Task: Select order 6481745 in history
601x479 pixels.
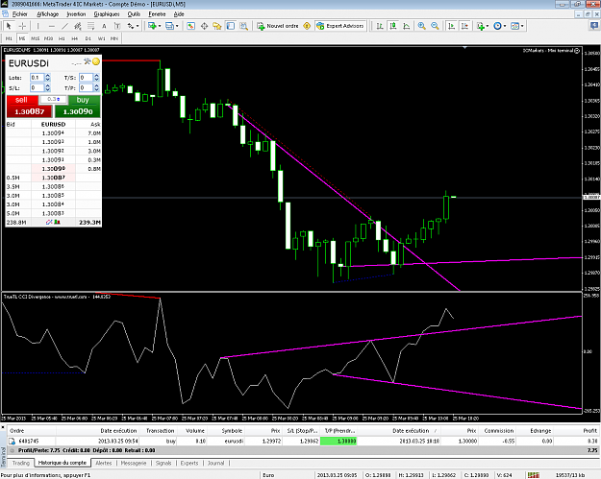Action: 303,442
